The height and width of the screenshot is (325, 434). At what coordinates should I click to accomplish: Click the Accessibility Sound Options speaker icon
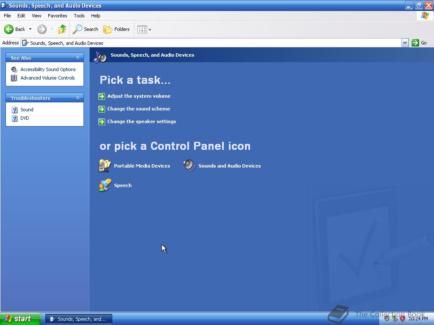pos(14,69)
